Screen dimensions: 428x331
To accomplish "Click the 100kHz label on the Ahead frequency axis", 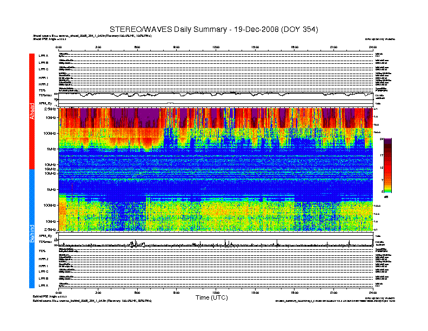I will tap(50, 133).
